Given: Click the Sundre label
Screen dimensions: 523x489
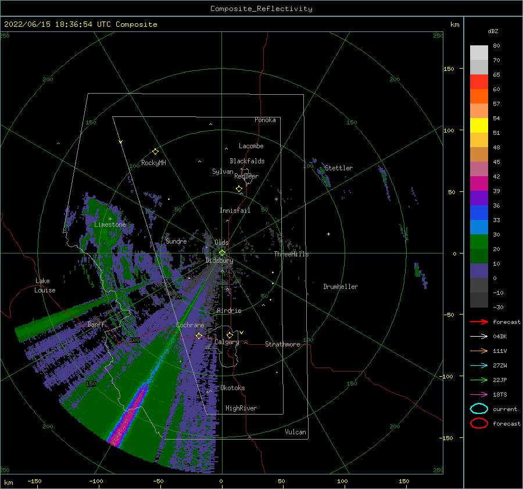Looking at the screenshot, I should click(176, 241).
